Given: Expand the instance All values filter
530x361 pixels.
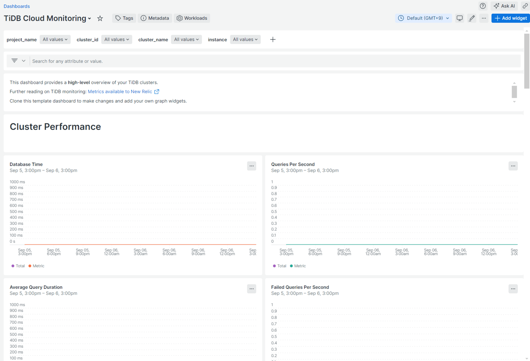Looking at the screenshot, I should (x=245, y=39).
